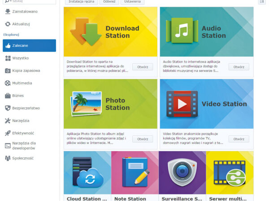This screenshot has width=269, height=201.
Task: Open Ustawienia in the top toolbar
Action: click(x=132, y=2)
